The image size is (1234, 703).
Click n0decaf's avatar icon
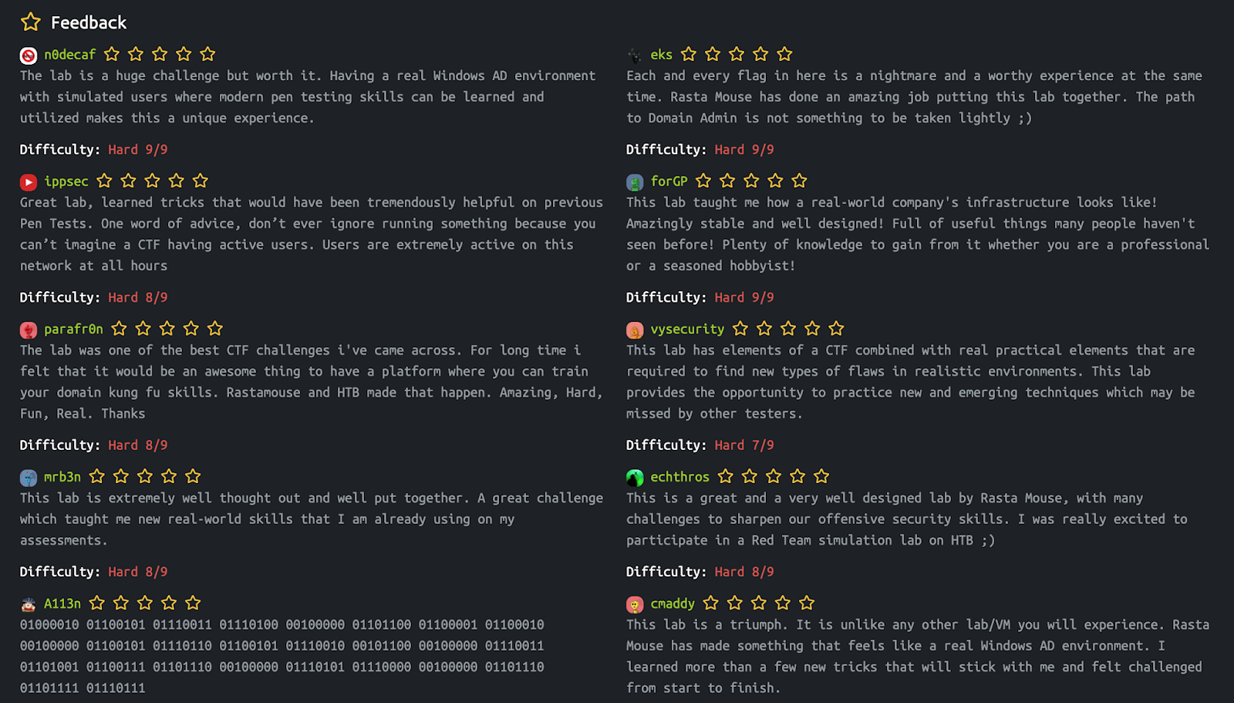click(29, 56)
